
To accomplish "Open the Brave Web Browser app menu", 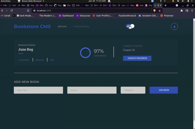I will [31, 1].
